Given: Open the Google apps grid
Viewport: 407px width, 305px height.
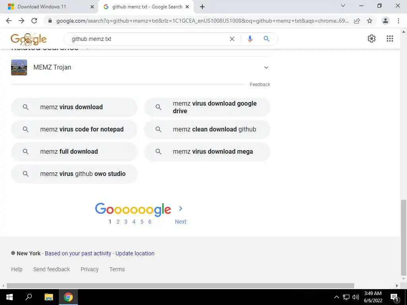Looking at the screenshot, I should 390,39.
